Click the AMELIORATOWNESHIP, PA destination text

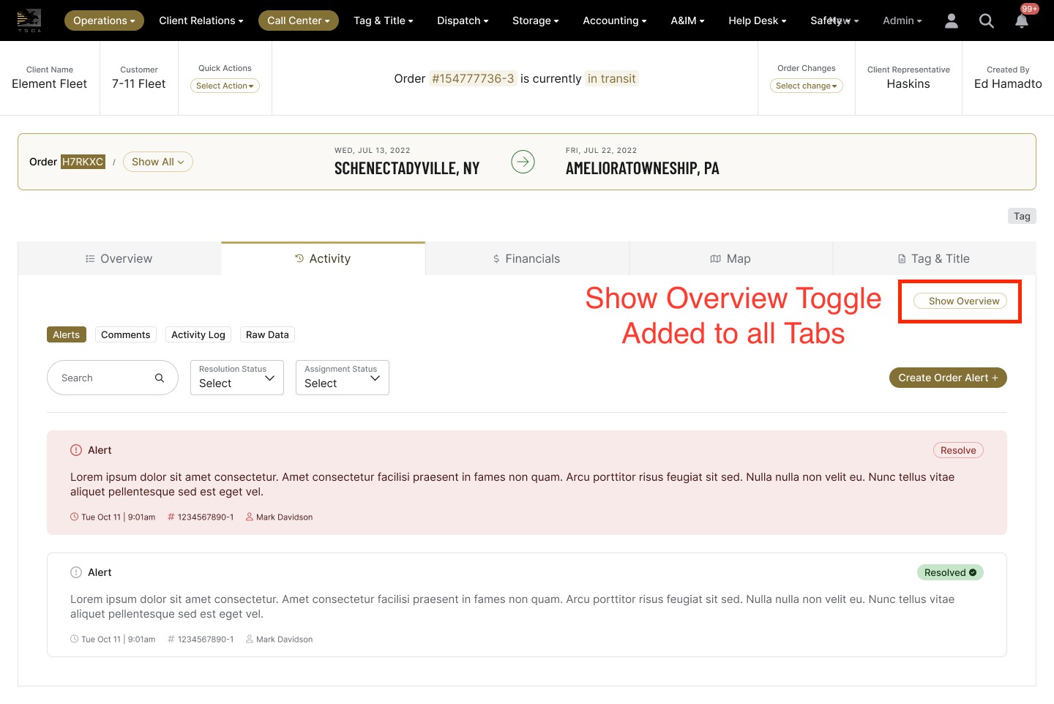point(643,168)
